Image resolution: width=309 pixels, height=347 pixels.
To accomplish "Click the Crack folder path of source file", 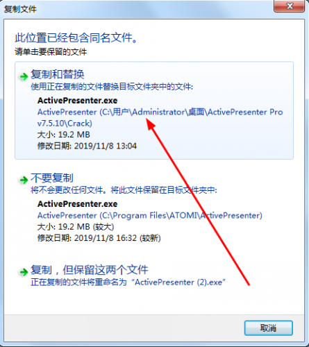I will [160, 117].
